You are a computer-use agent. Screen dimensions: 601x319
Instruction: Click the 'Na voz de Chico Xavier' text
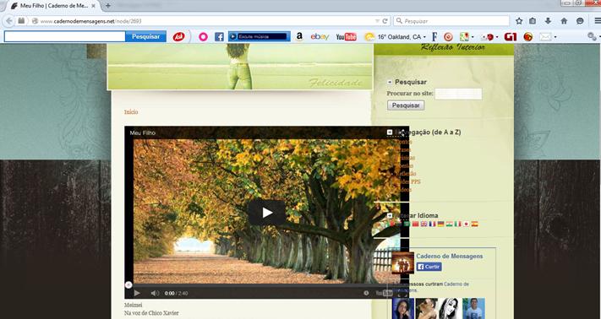(151, 313)
